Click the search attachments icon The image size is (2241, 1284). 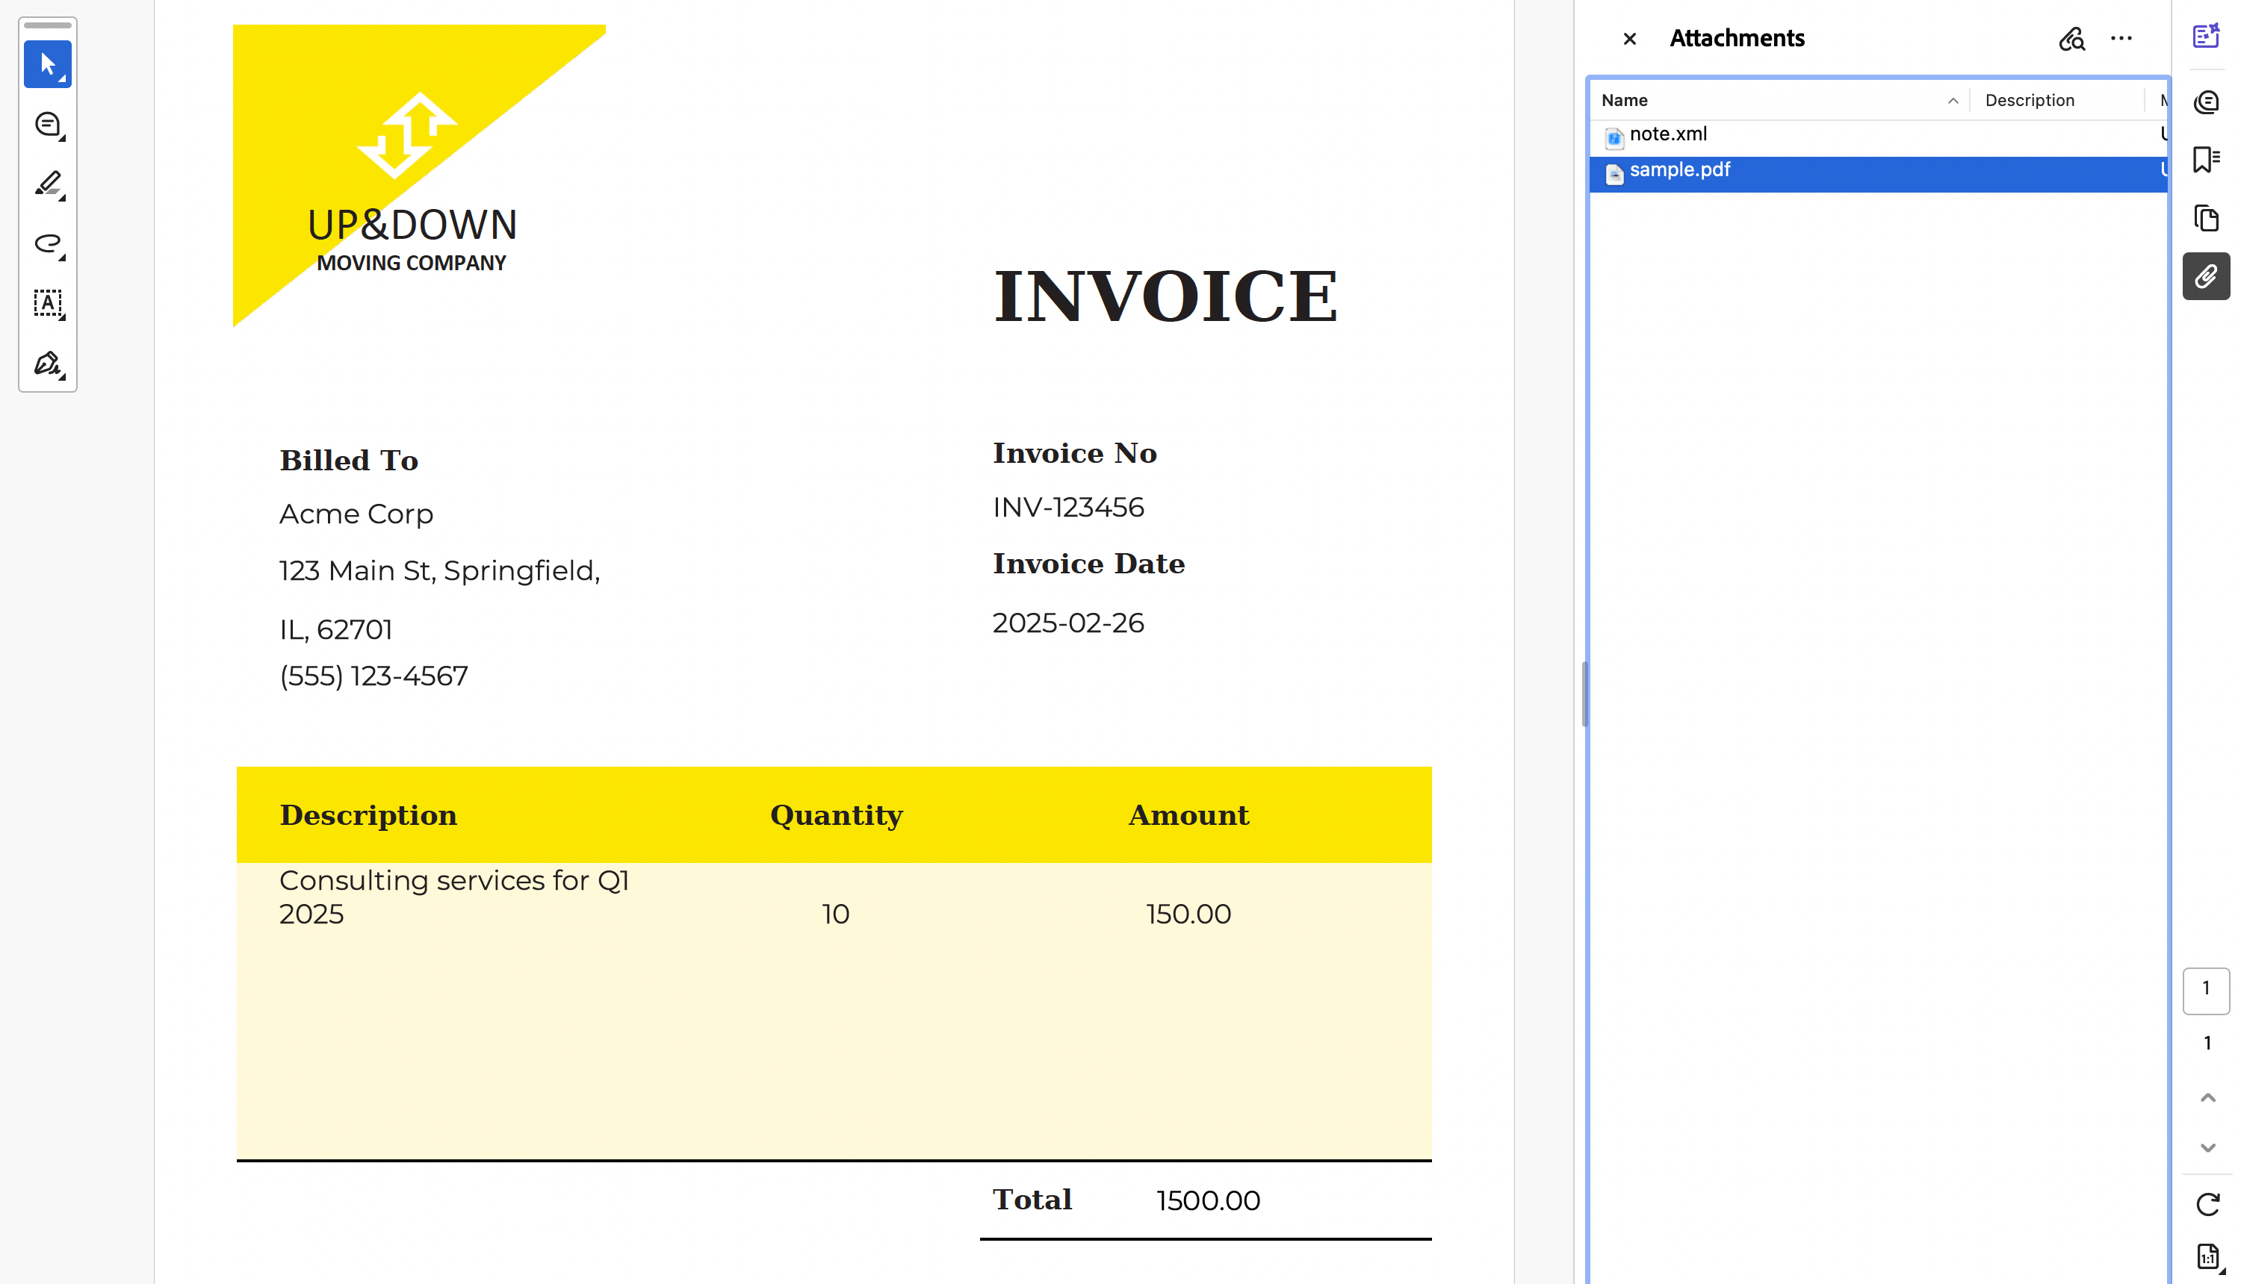(2072, 40)
